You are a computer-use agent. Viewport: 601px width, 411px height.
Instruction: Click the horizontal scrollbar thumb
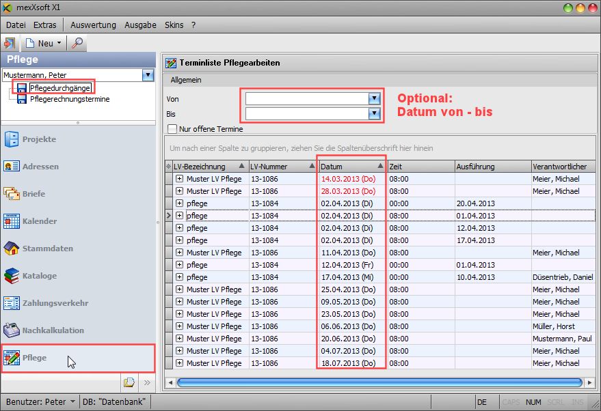coord(380,382)
